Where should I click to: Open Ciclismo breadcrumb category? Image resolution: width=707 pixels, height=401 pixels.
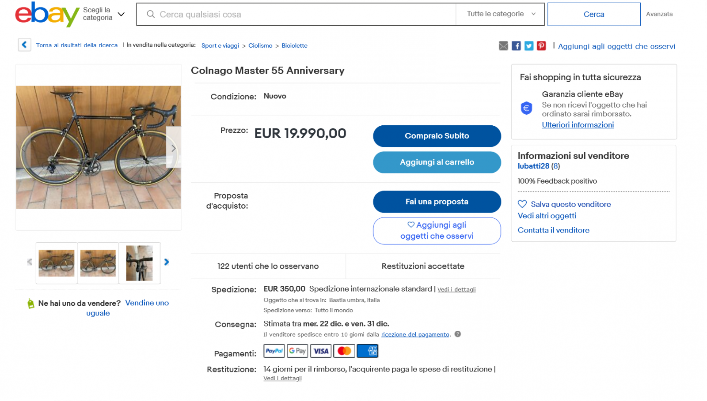(x=260, y=45)
